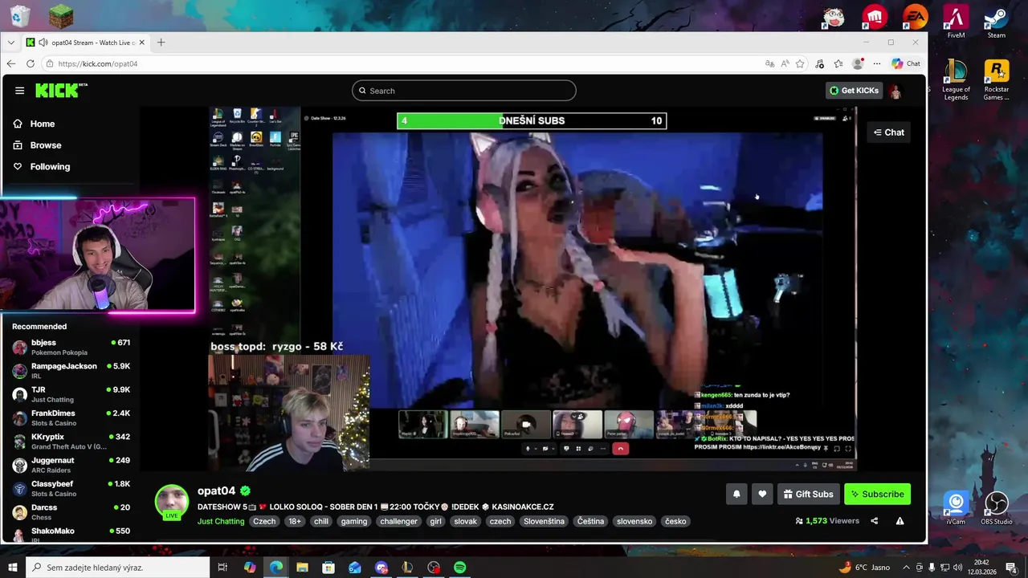This screenshot has width=1028, height=578.
Task: Open Spotify from the taskbar
Action: 459,568
